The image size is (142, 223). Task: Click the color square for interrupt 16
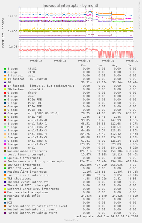[x=5, y=82]
